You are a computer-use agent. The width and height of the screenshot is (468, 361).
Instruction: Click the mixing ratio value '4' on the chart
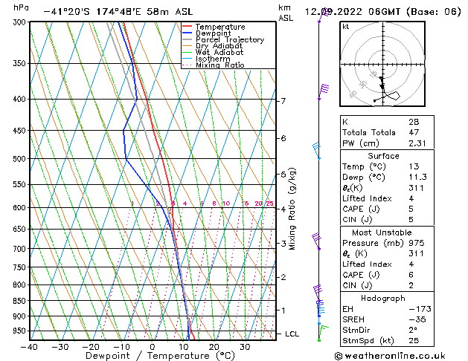coord(185,204)
